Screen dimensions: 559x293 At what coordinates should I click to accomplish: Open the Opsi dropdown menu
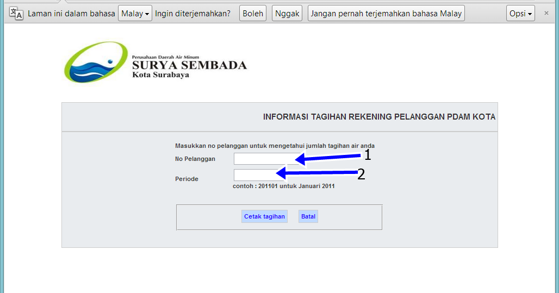(520, 14)
